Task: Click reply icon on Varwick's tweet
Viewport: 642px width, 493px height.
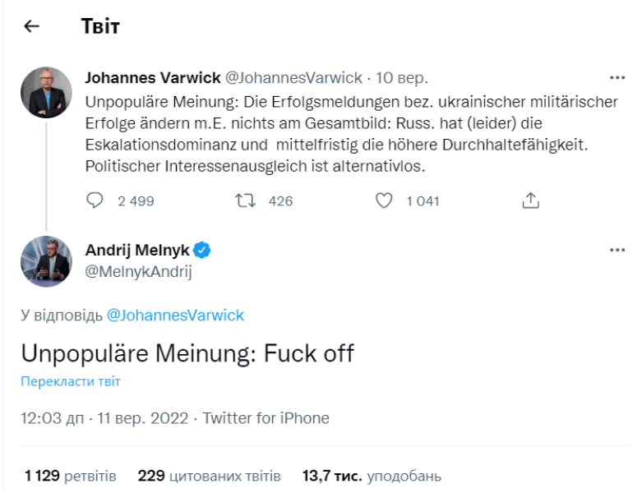Action: (x=95, y=200)
